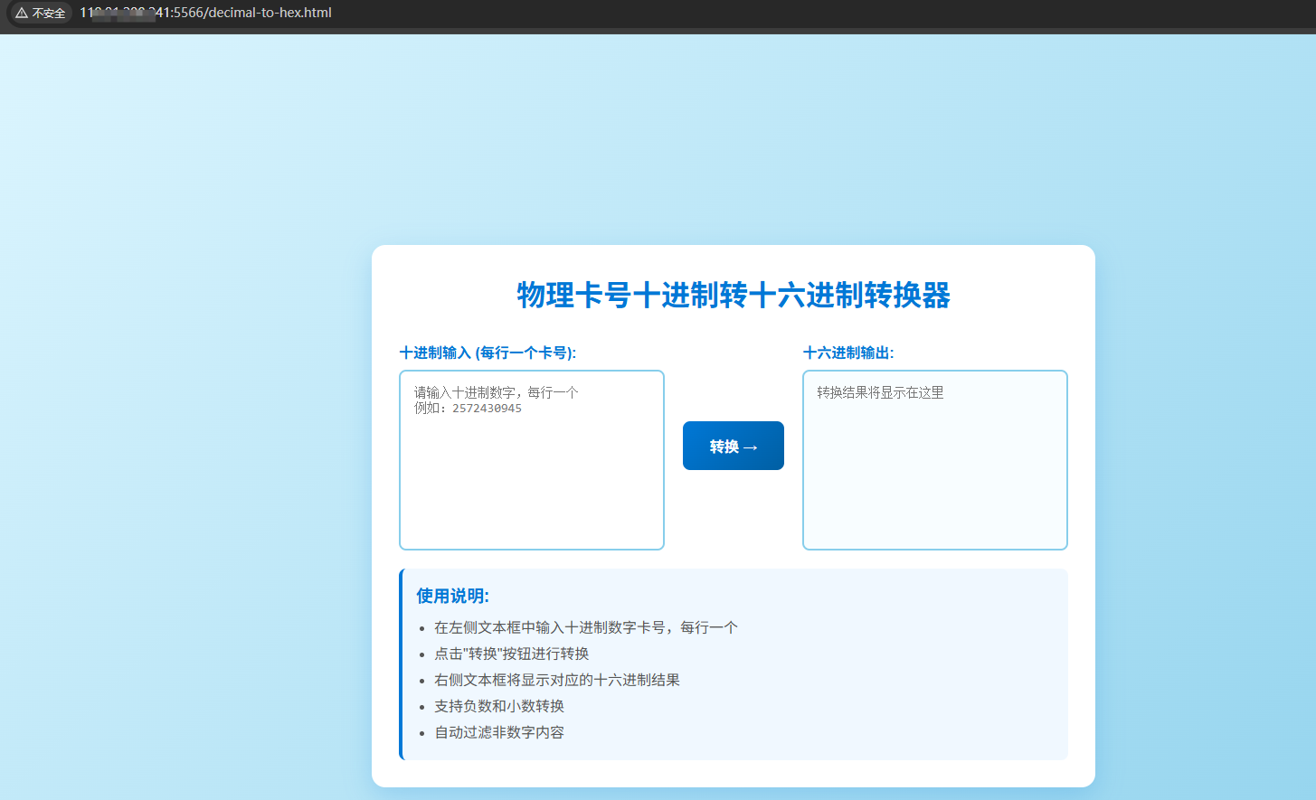This screenshot has width=1316, height=800.
Task: Click the hexadecimal output text area
Action: click(x=935, y=460)
